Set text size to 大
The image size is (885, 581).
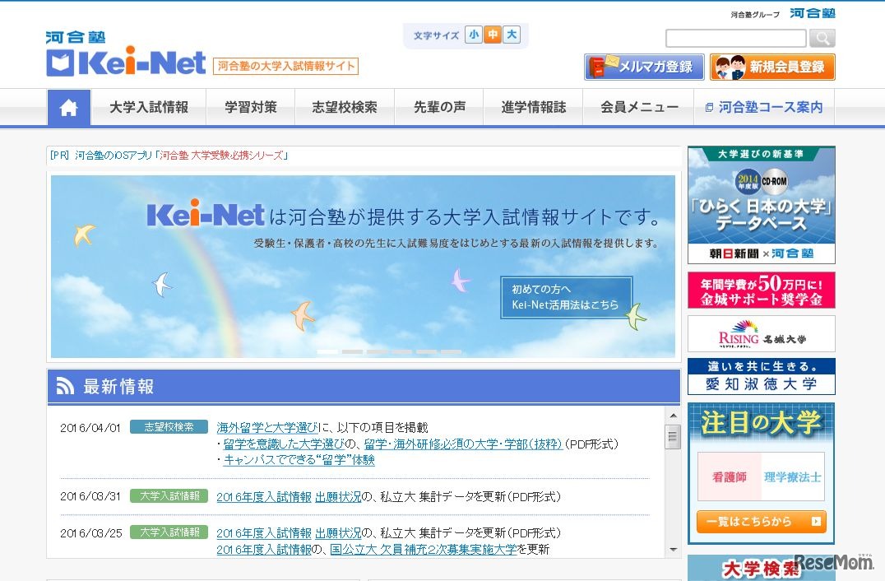coord(512,35)
